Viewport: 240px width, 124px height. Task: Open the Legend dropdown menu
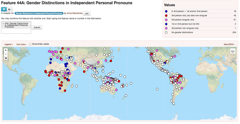point(9,44)
